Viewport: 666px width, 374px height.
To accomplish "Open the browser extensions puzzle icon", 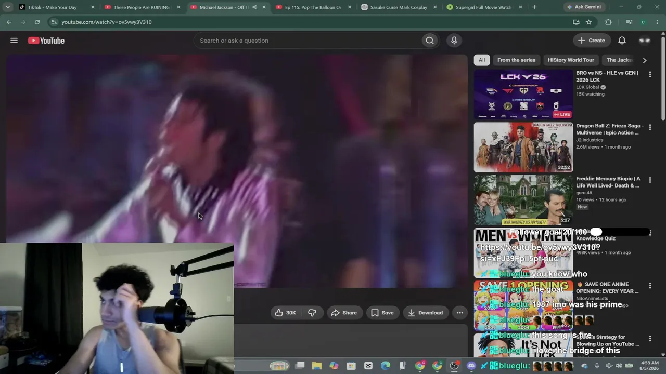I will 608,22.
